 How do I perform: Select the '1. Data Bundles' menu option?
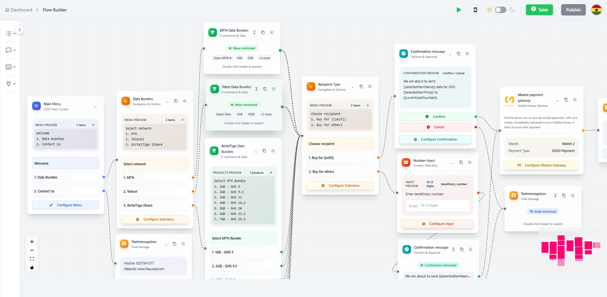[x=65, y=177]
